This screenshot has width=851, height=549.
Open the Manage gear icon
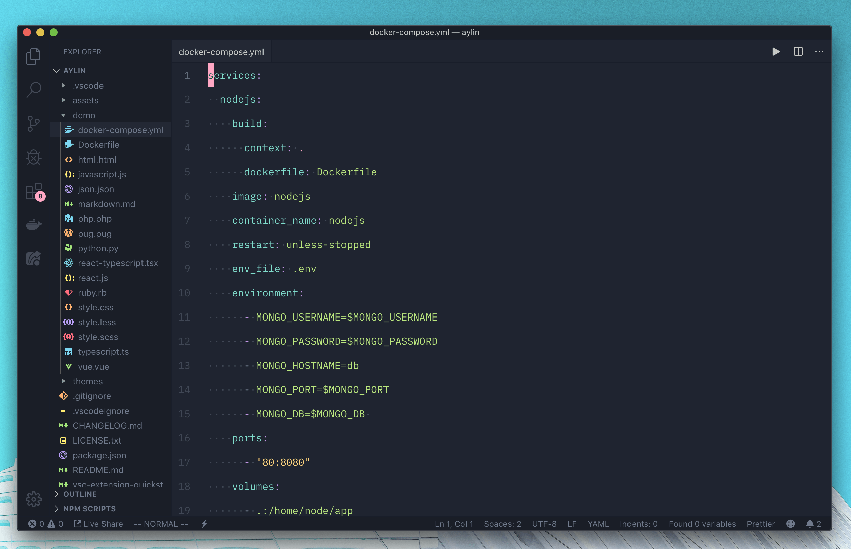pyautogui.click(x=34, y=499)
